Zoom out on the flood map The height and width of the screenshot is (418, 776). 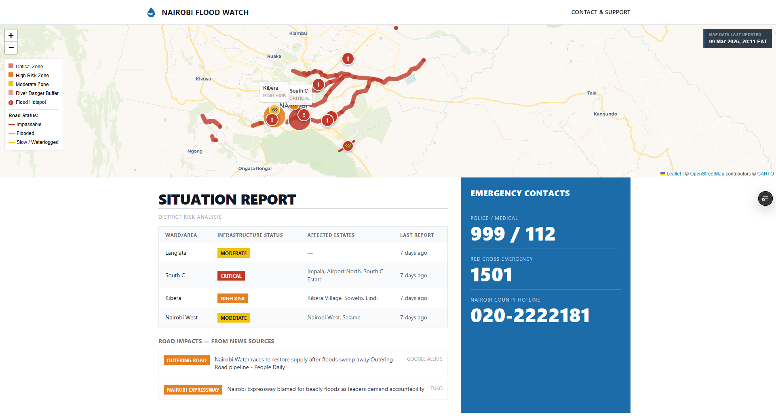11,48
